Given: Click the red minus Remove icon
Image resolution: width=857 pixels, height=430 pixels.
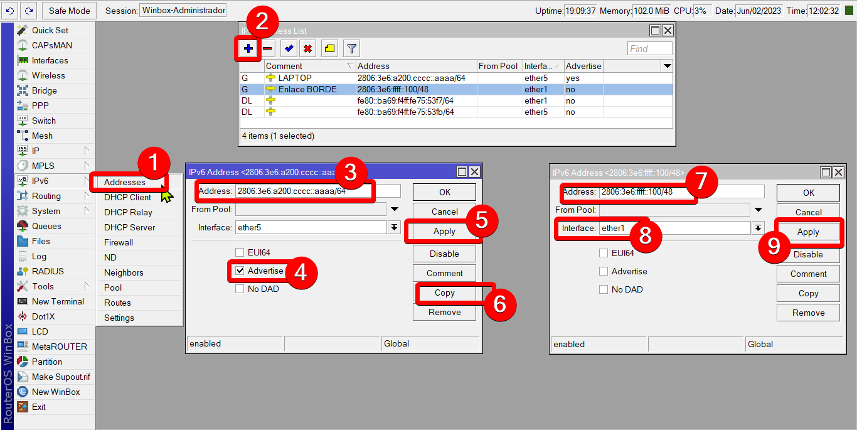Looking at the screenshot, I should 268,48.
